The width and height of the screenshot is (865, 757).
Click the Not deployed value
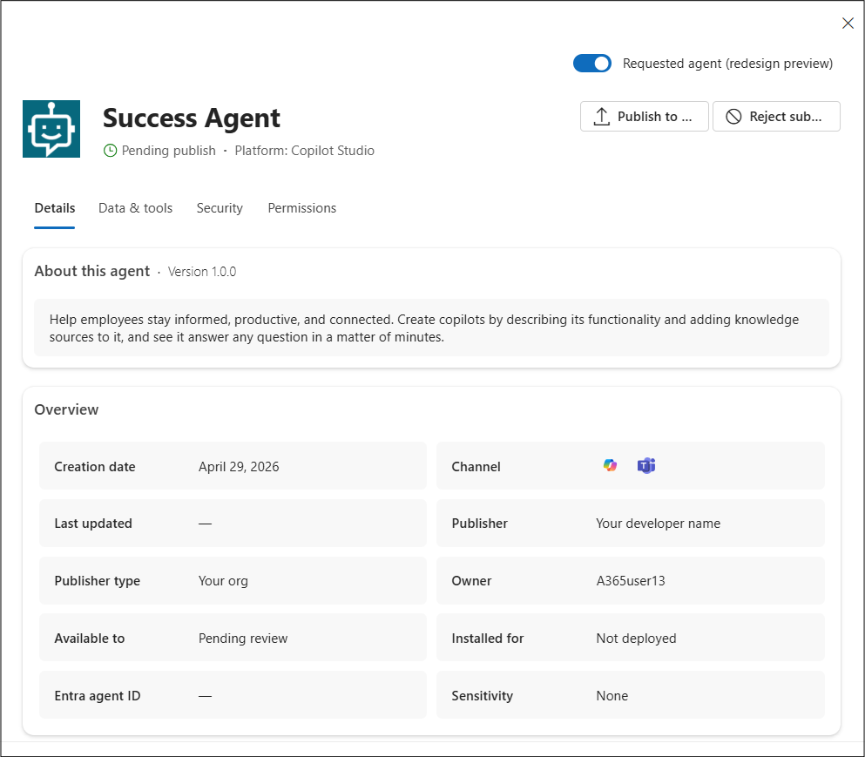point(636,639)
